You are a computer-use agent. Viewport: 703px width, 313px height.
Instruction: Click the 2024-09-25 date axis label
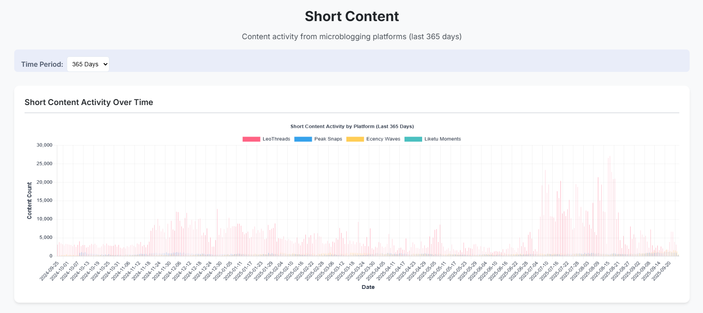tap(50, 271)
